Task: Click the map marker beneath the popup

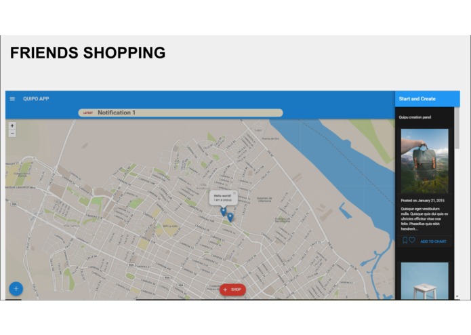Action: point(223,212)
